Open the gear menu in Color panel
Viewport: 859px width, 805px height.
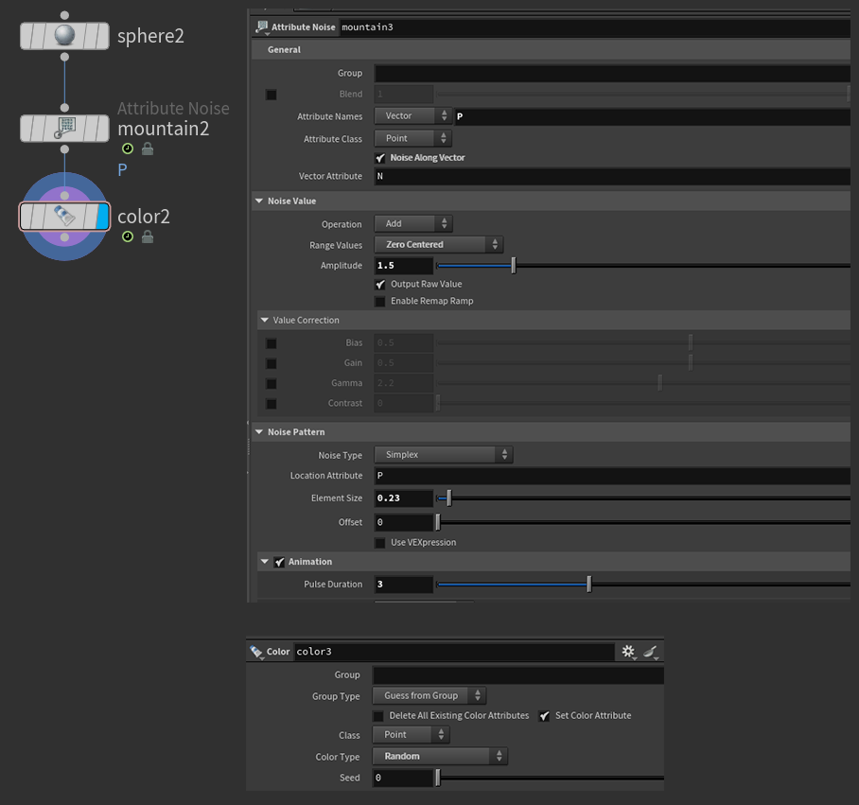pos(628,652)
